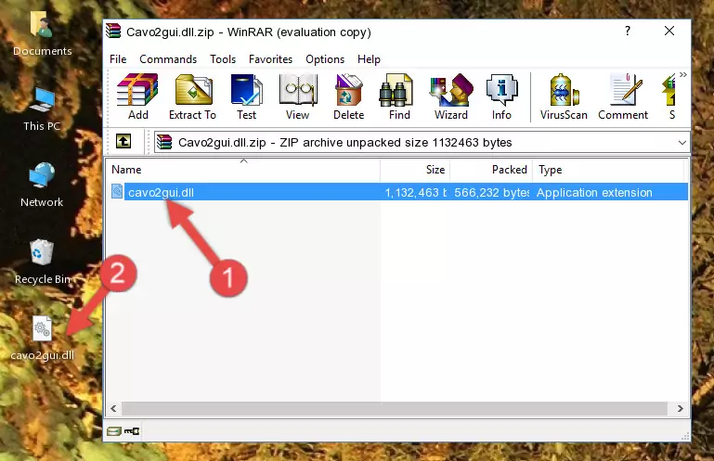Screen dimensions: 714x461
Task: Click the WinRAR title bar app icon
Action: (x=113, y=31)
